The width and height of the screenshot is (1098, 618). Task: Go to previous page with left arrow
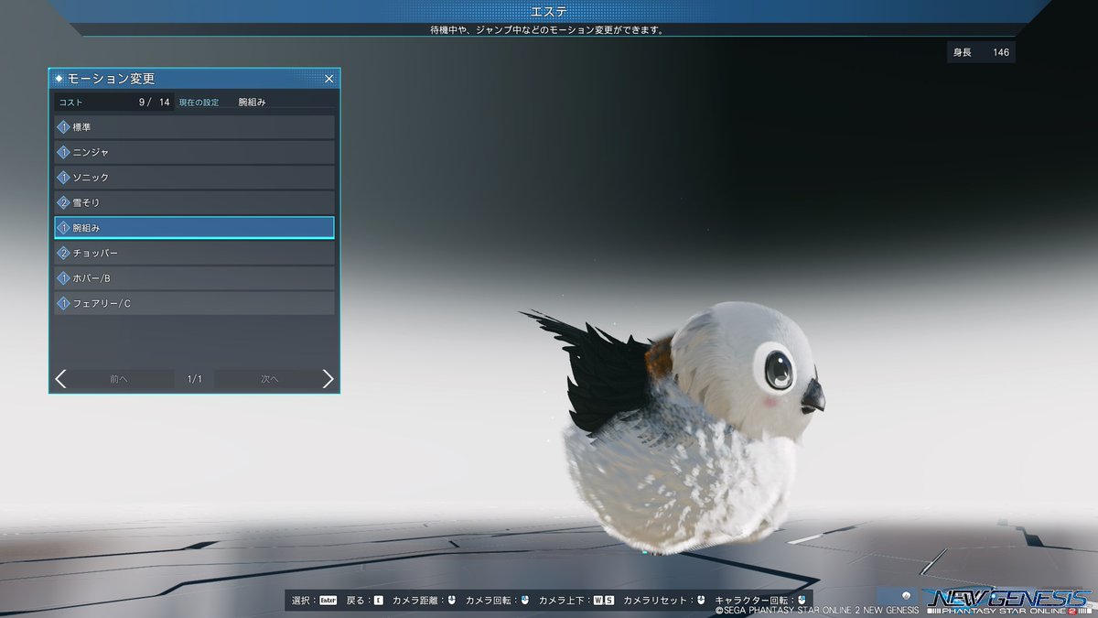[60, 379]
